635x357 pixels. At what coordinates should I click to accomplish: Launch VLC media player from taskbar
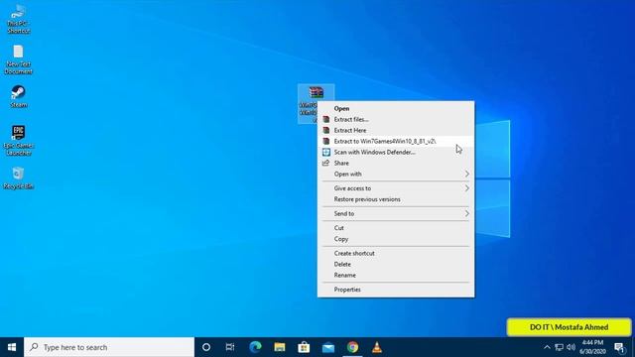(x=377, y=347)
